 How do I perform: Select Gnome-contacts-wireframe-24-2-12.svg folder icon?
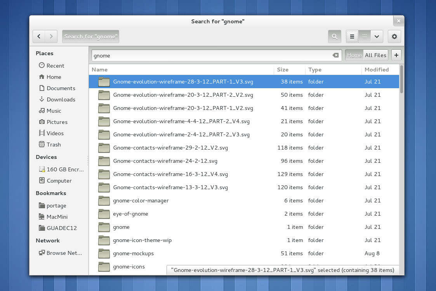point(104,161)
